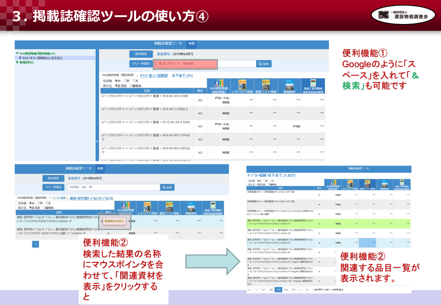
Task: Click Web建設物価 cover icon in 生コンクリート results header
Action: tap(219, 83)
